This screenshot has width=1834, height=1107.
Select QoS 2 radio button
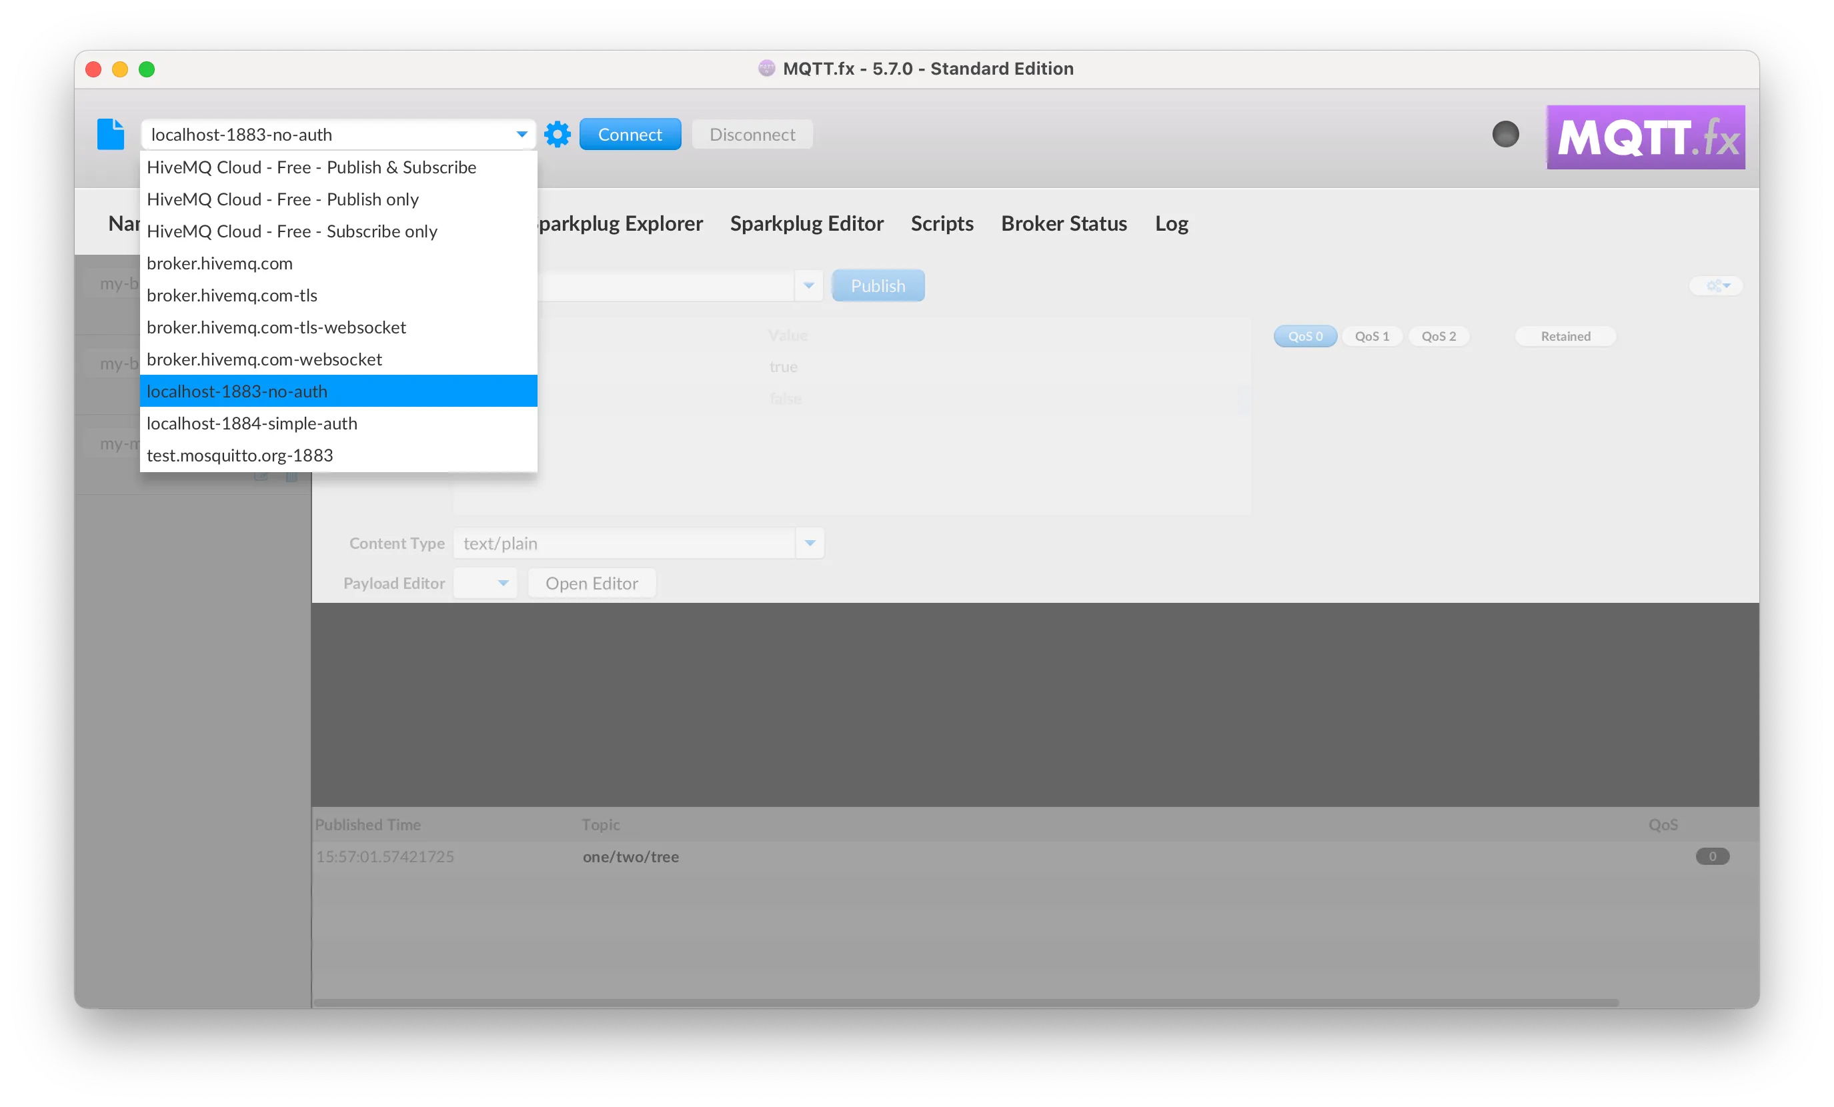click(x=1437, y=335)
